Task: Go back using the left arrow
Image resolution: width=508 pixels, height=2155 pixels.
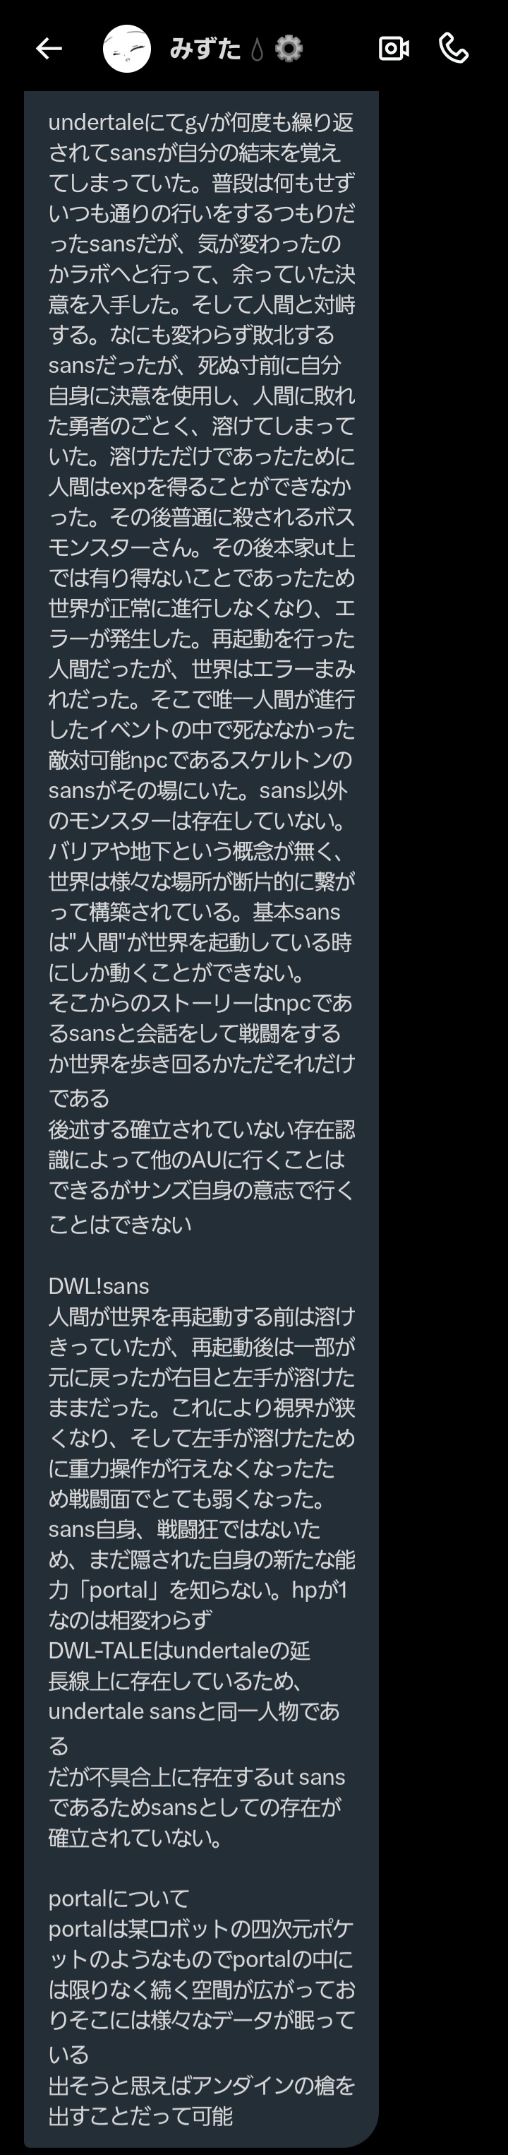Action: point(49,49)
